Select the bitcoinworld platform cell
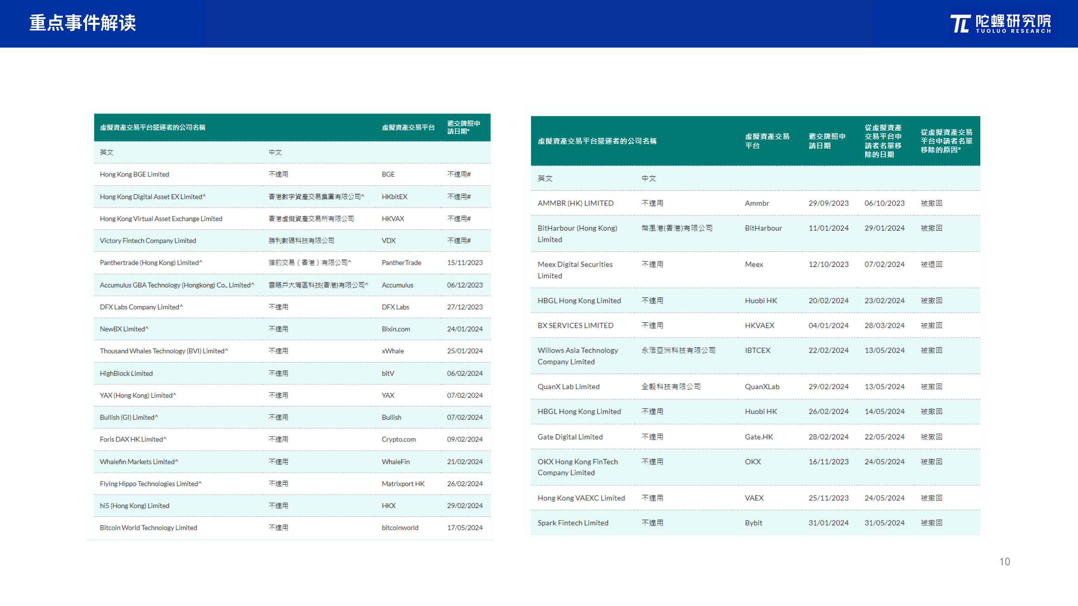 click(x=400, y=528)
